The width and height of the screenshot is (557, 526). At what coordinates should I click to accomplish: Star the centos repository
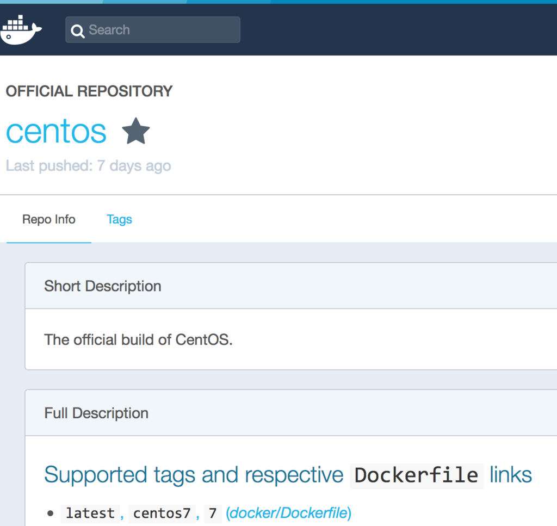coord(135,131)
